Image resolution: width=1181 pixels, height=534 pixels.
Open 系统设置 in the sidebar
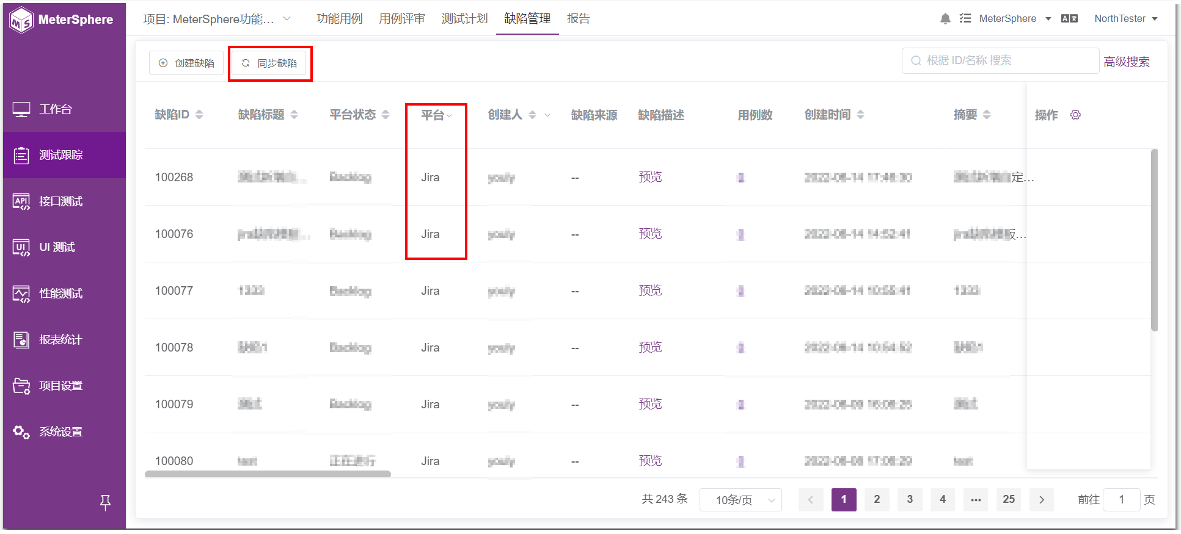pyautogui.click(x=65, y=432)
